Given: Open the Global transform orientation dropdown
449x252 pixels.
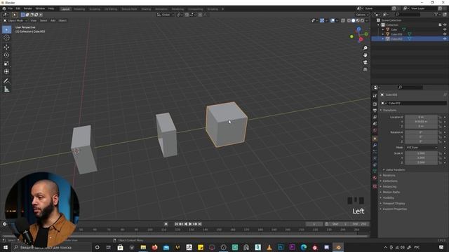Looking at the screenshot, I should (166, 15).
